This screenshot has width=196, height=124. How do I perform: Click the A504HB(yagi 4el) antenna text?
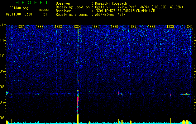tap(110, 15)
